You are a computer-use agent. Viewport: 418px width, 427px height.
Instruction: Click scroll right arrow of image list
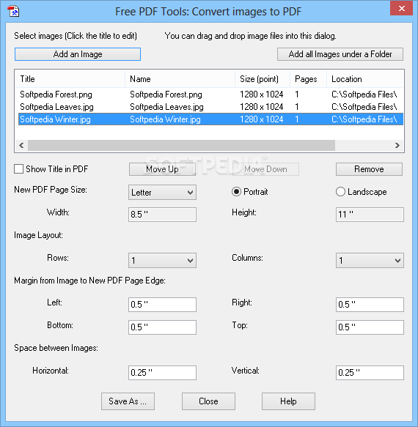coord(397,146)
